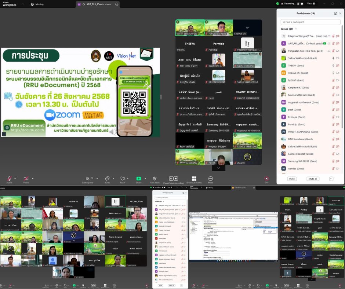The image size is (345, 289).
Task: Click the green Share screen icon
Action: 138,179
